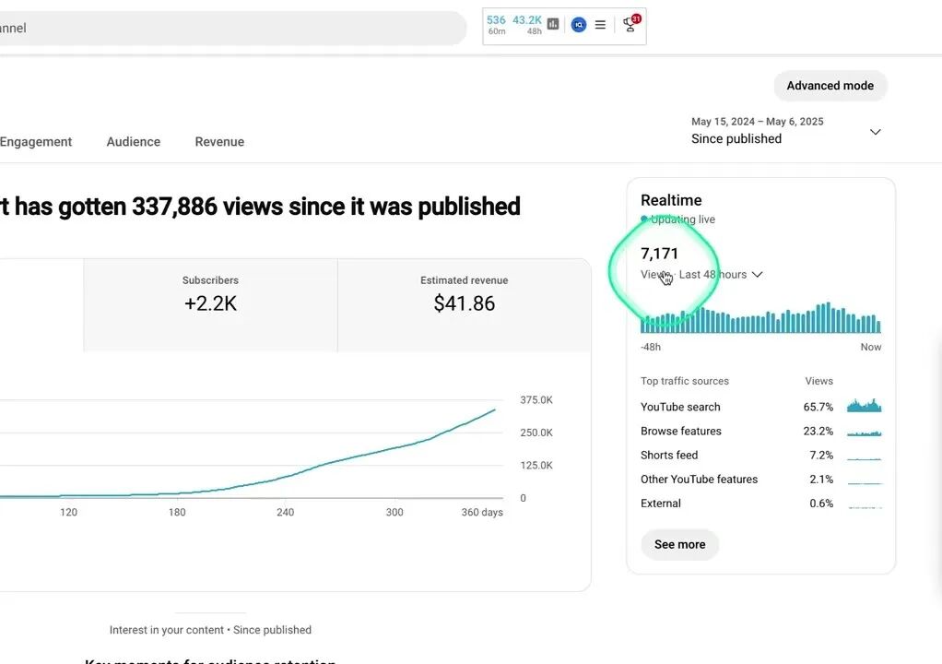Click See more in the Realtime panel
This screenshot has width=942, height=664.
tap(679, 544)
